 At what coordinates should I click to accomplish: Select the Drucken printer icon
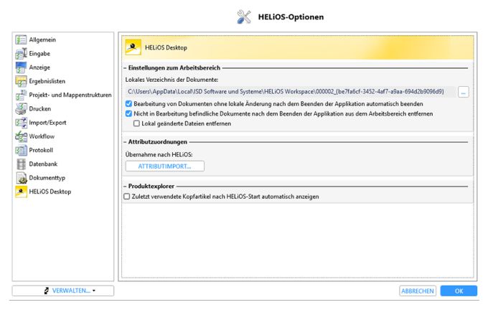21,108
